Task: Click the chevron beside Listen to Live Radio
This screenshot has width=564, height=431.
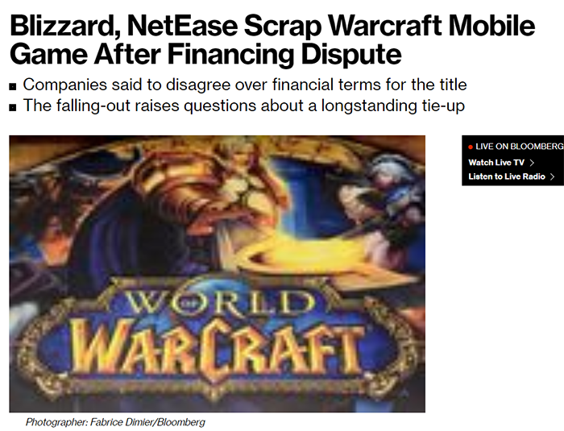Action: point(553,176)
